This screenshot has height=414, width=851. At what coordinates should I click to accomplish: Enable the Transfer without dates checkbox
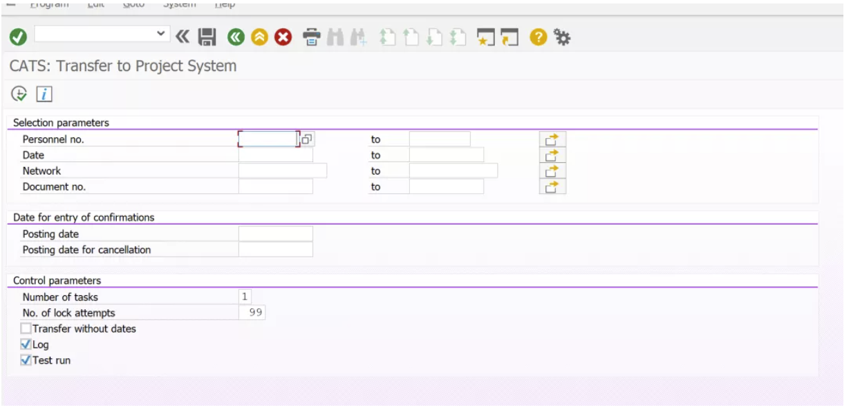[x=26, y=329]
